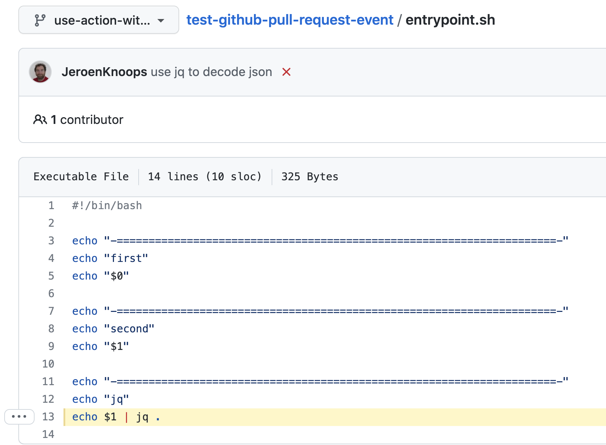Click the red X commit status icon
Screen dimensions: 606x445
tap(286, 72)
